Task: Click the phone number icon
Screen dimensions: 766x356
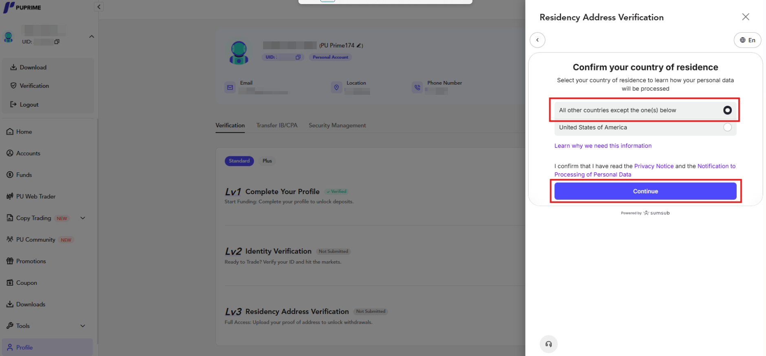Action: [x=417, y=87]
